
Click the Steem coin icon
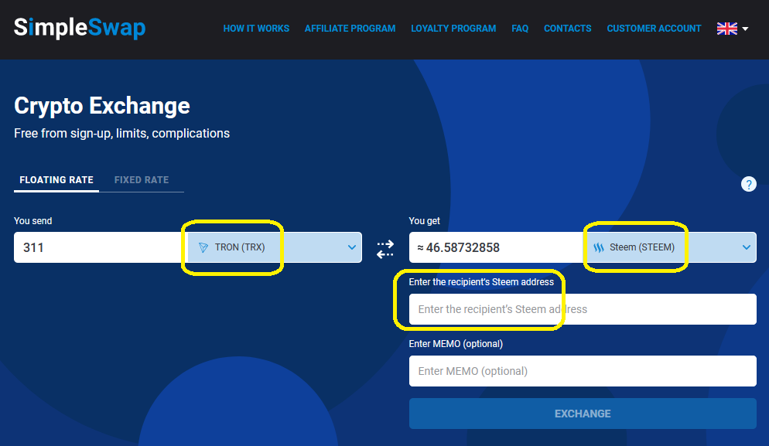tap(598, 247)
